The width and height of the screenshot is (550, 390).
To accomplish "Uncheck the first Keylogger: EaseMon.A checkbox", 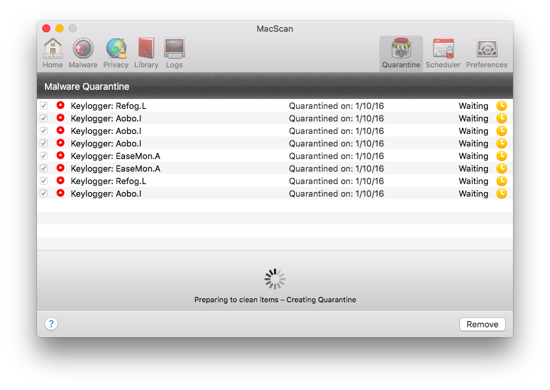I will 44,156.
